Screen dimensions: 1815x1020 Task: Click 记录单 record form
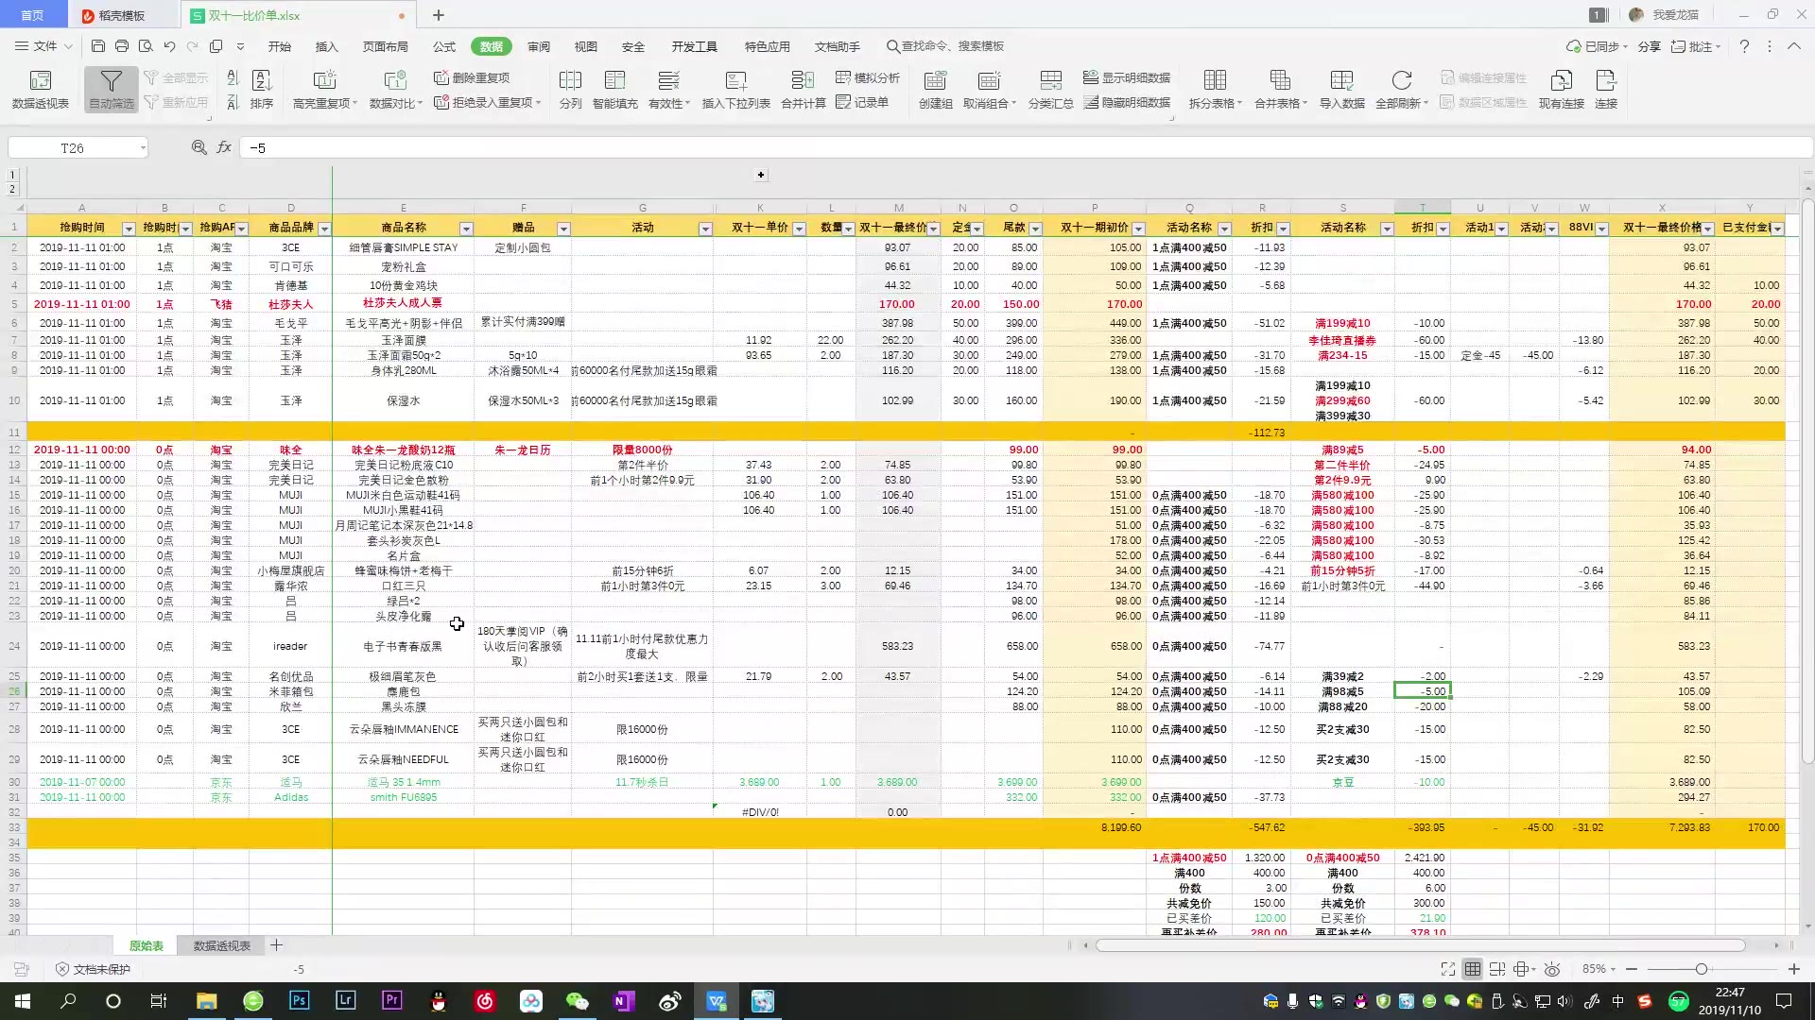point(862,102)
